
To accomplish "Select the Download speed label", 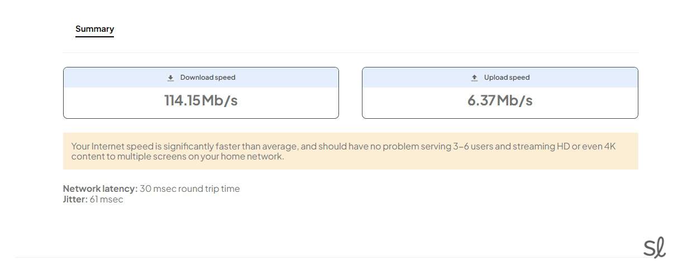I will point(208,78).
